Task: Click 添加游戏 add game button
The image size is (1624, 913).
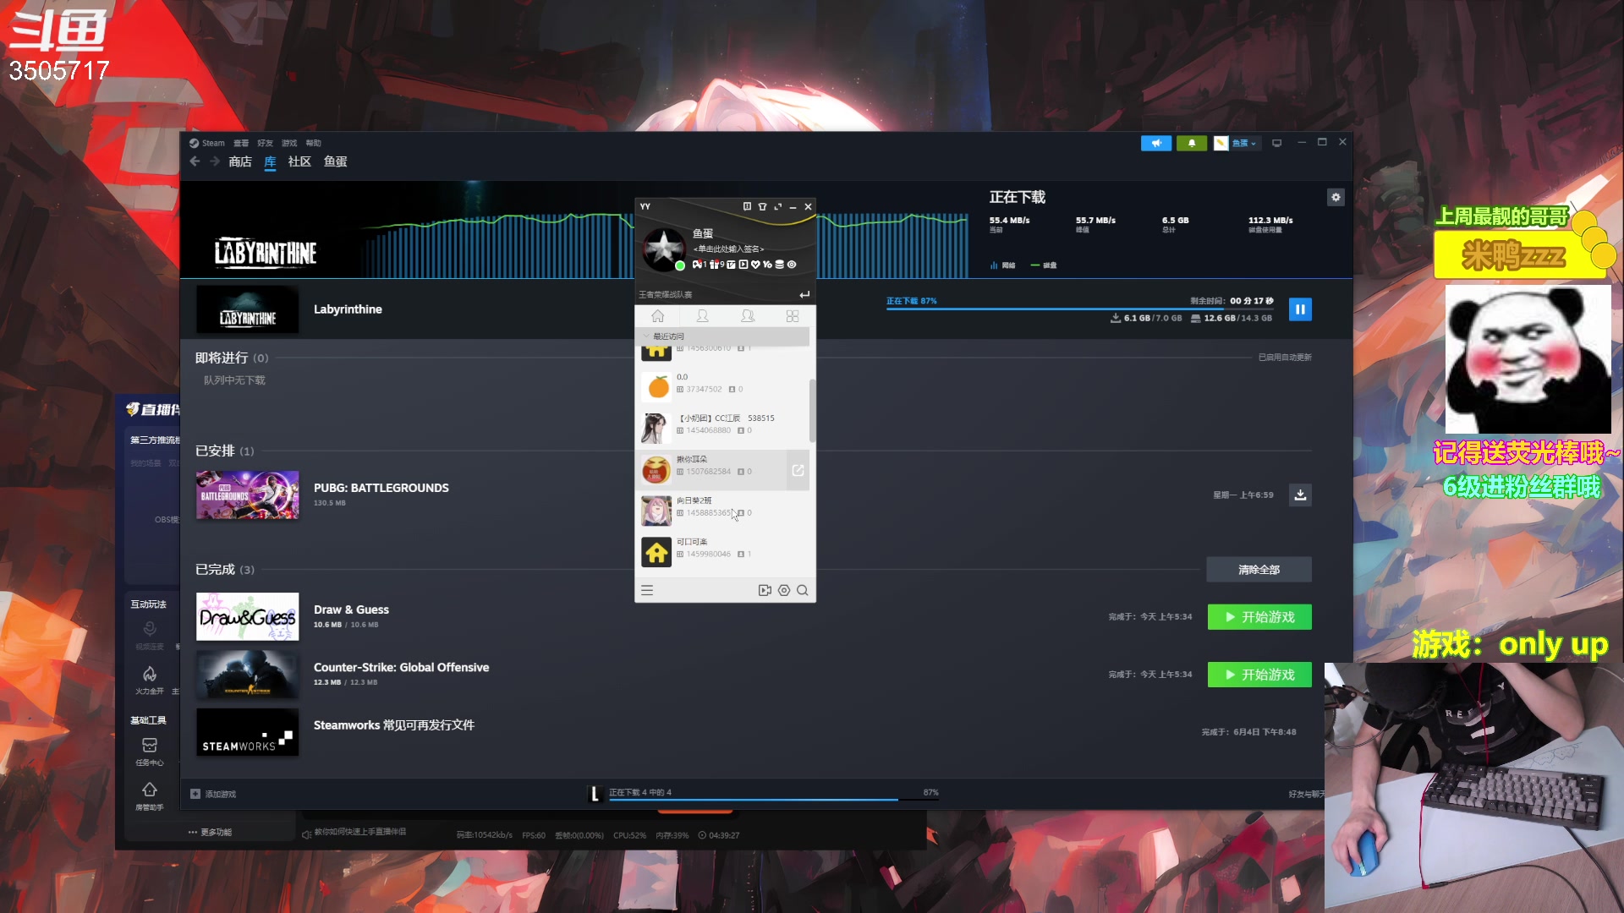Action: (213, 794)
